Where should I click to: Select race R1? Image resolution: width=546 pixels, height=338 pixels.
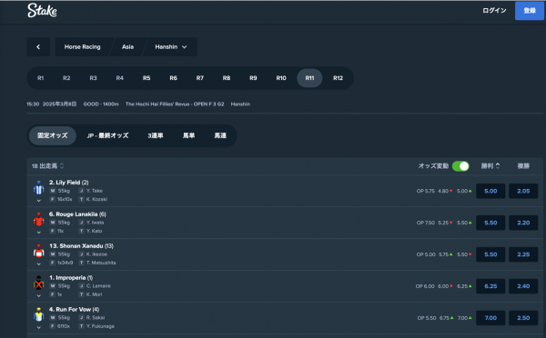41,78
